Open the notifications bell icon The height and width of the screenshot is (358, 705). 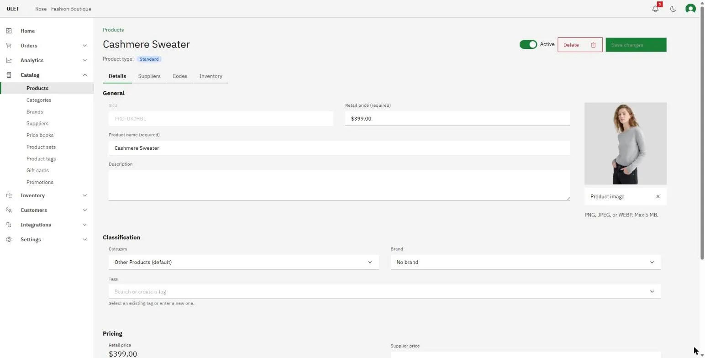click(655, 9)
